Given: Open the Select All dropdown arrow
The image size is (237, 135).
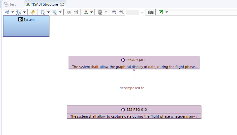Looking at the screenshot, I should coord(24,12).
